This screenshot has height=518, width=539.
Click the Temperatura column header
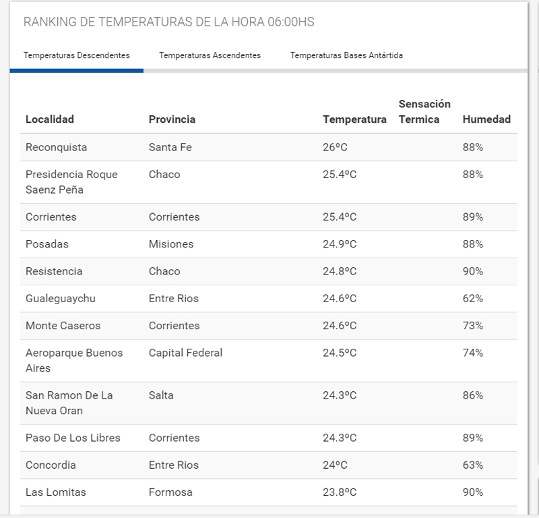point(354,119)
